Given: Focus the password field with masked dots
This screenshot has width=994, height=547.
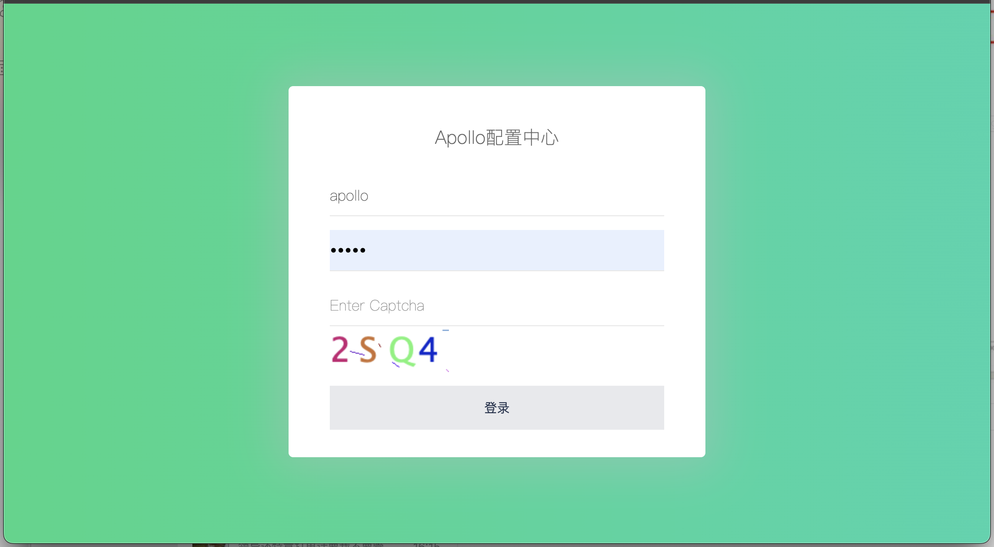Looking at the screenshot, I should click(497, 250).
